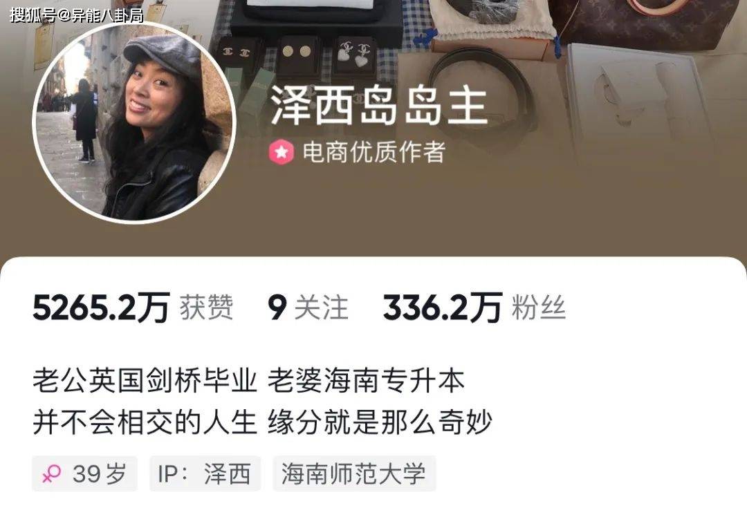747x508 pixels.
Task: Open the 海南师范大学 school tag
Action: pyautogui.click(x=354, y=473)
